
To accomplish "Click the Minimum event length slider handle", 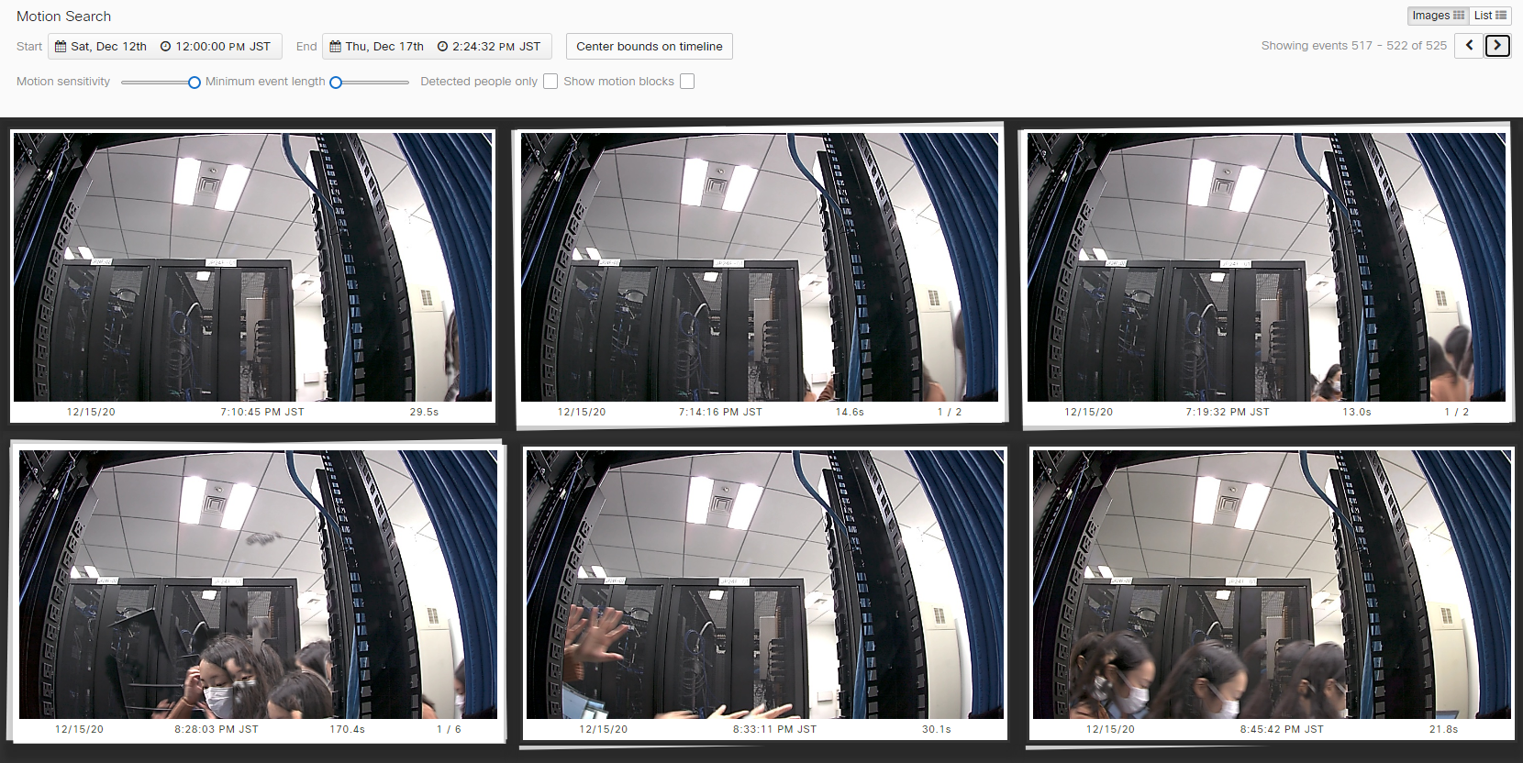I will [336, 83].
